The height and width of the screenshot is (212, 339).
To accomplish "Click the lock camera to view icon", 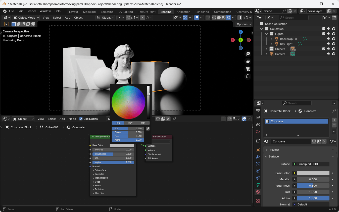I will 248,76.
